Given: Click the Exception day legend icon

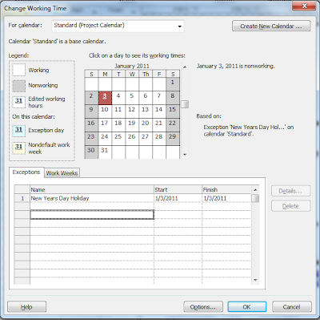Looking at the screenshot, I should (x=19, y=131).
